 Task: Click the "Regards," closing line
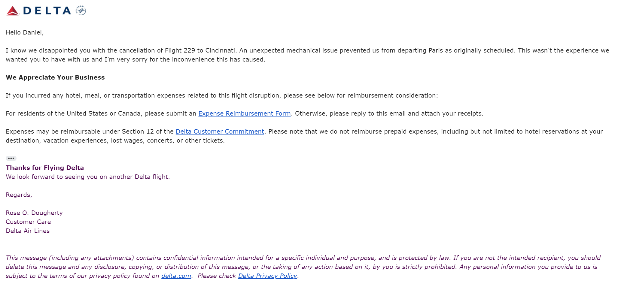[19, 195]
